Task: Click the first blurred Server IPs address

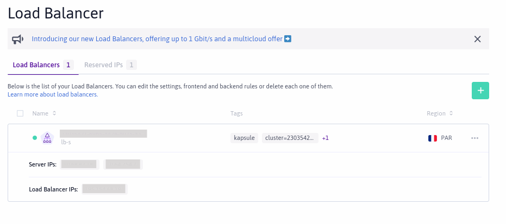Action: coord(79,164)
